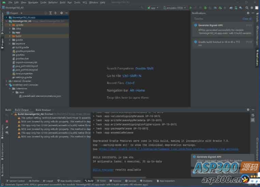Click the red Stop build button
The height and width of the screenshot is (187, 260).
tap(7, 121)
